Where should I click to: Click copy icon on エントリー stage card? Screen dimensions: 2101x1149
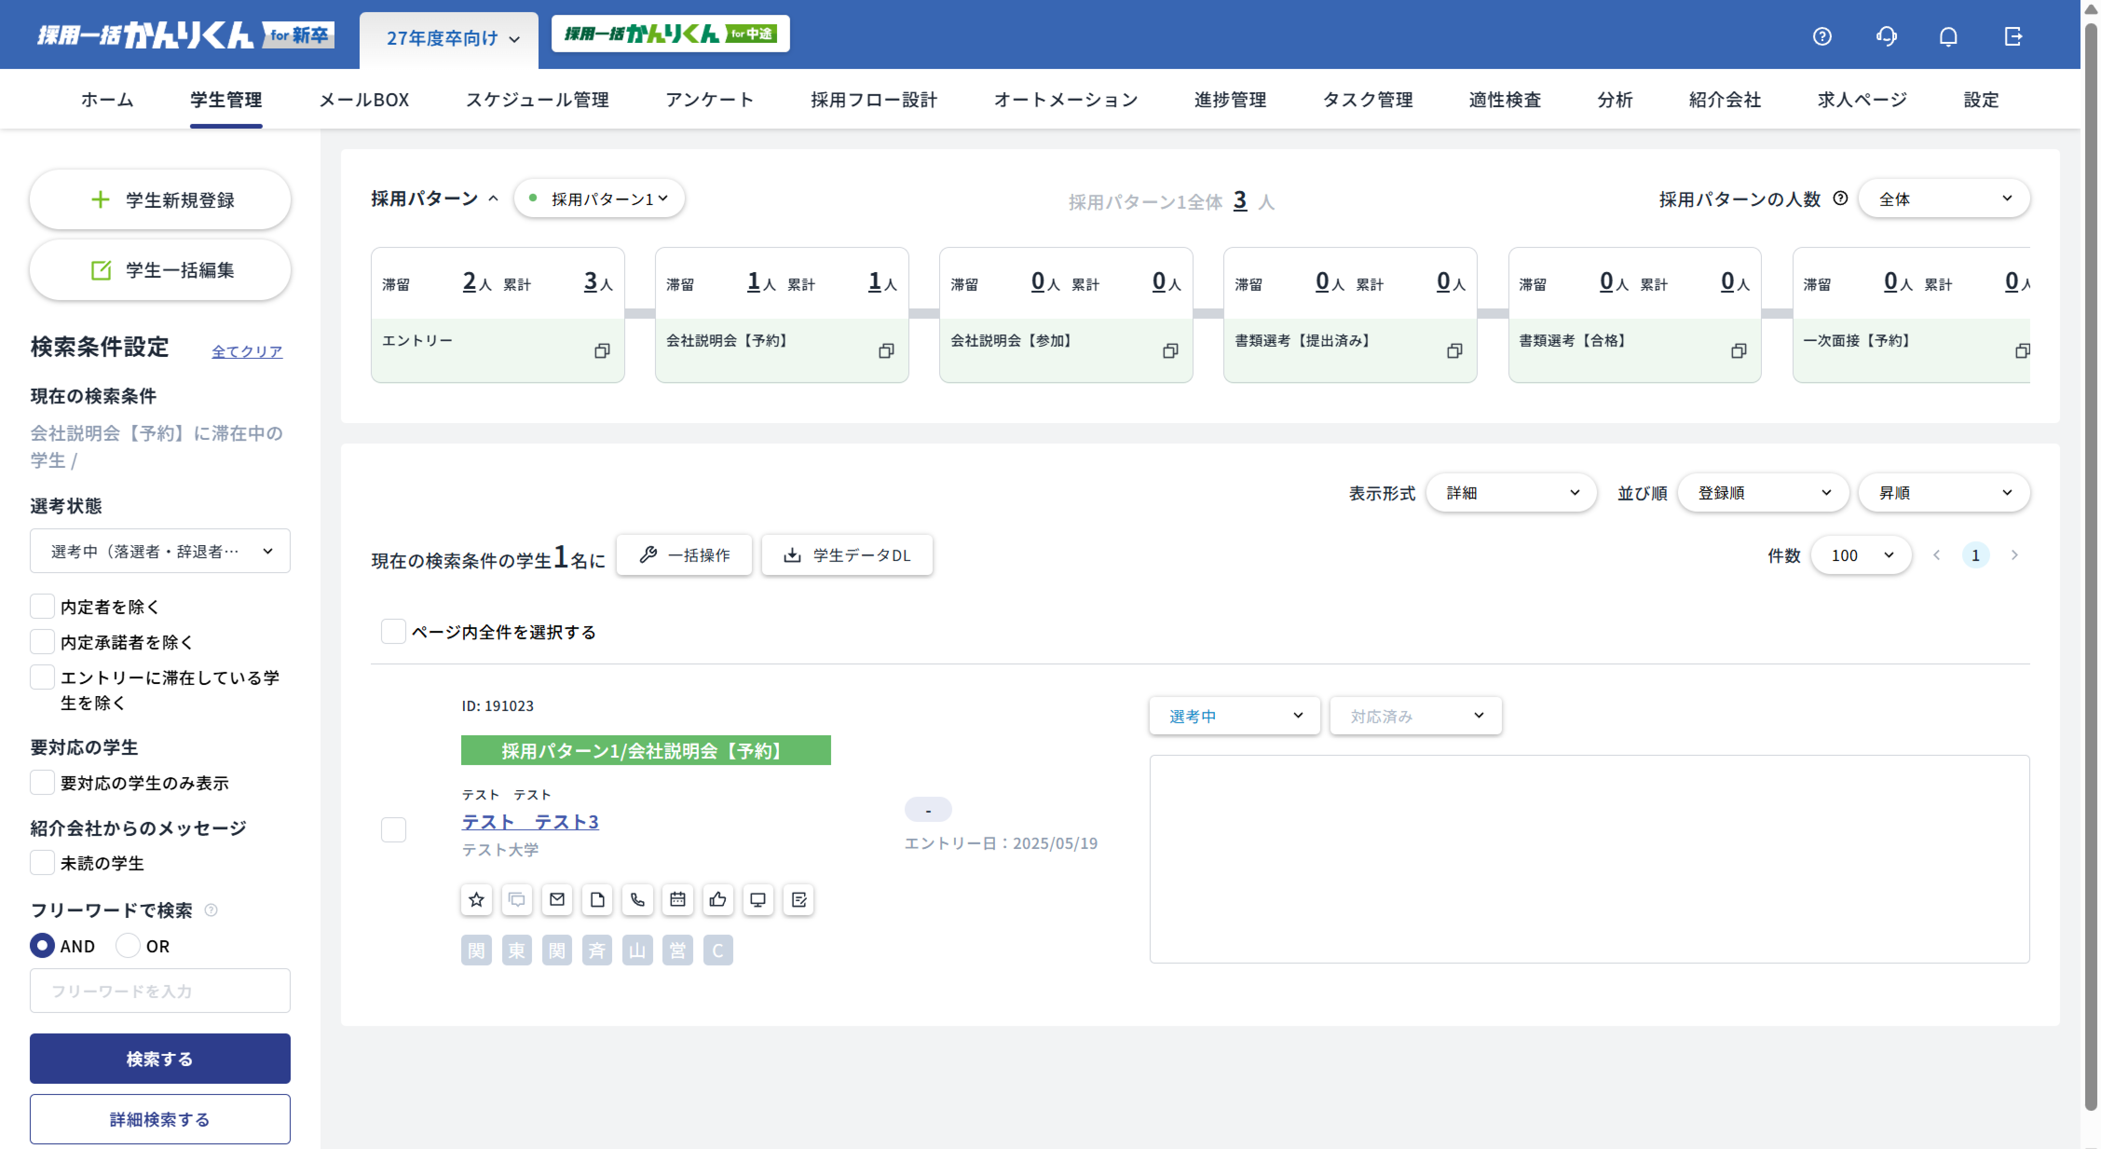coord(602,351)
